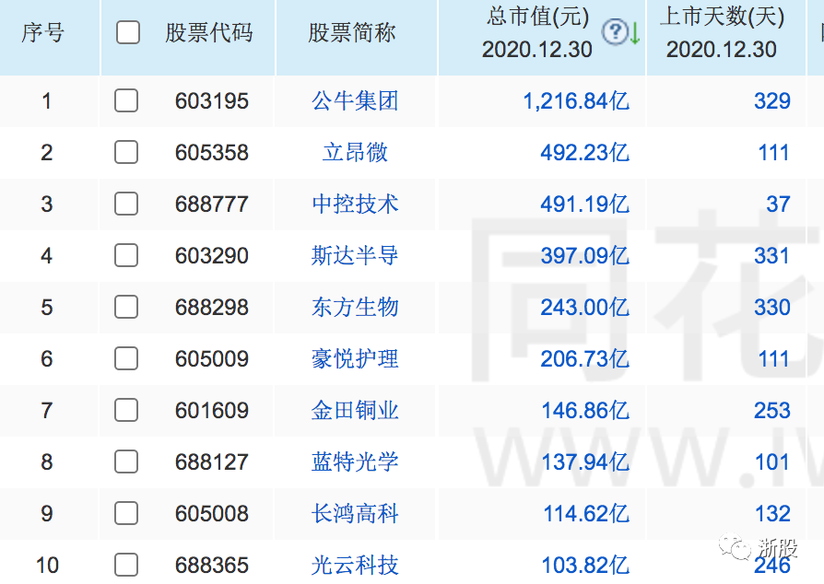The height and width of the screenshot is (584, 824).
Task: Open stock link 金田铜业
Action: (355, 410)
